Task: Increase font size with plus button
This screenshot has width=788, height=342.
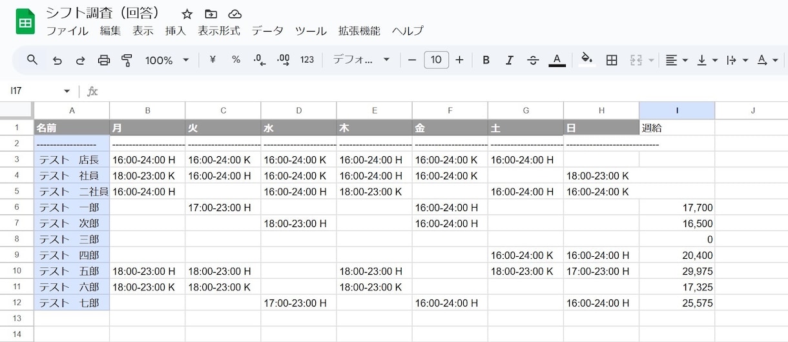Action: tap(459, 60)
